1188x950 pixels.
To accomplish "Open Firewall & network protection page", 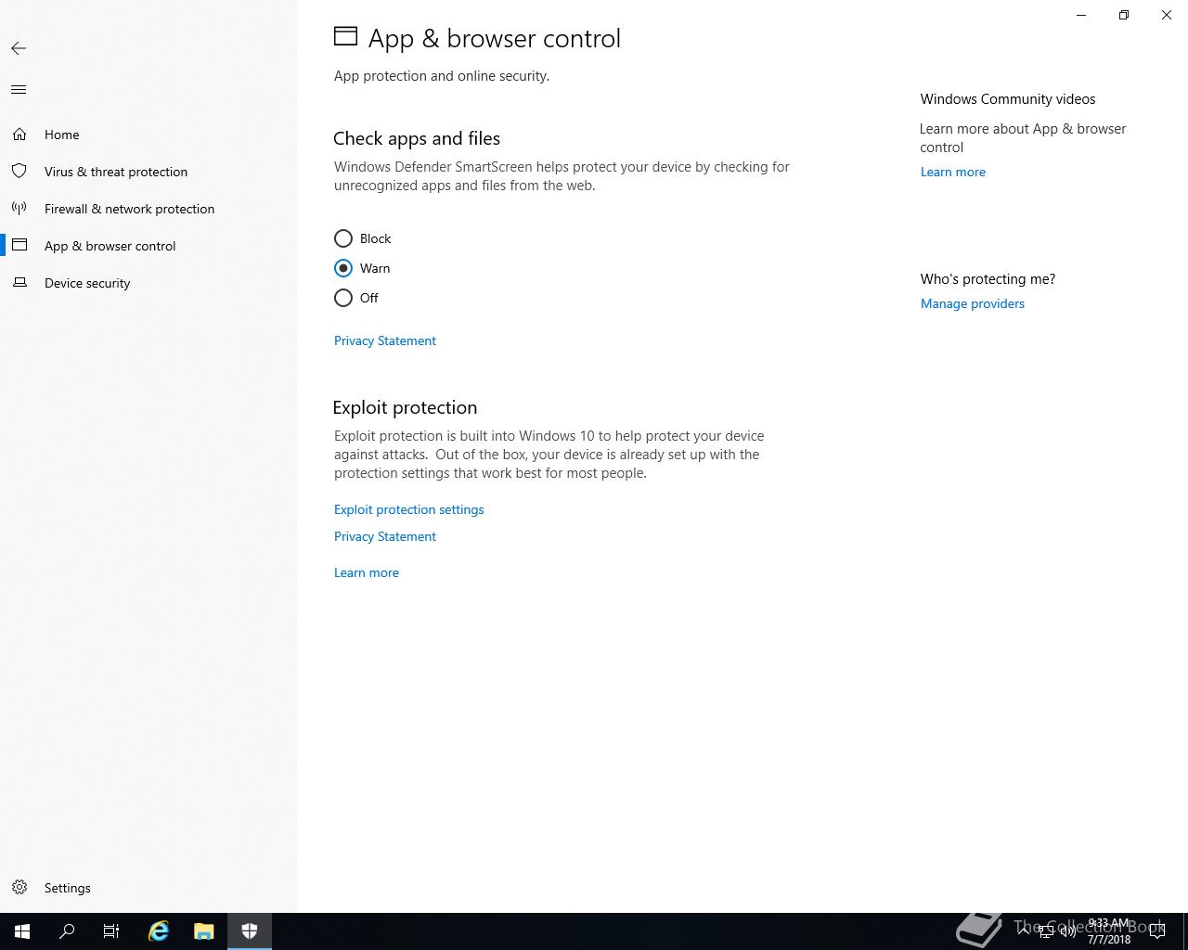I will (x=148, y=209).
